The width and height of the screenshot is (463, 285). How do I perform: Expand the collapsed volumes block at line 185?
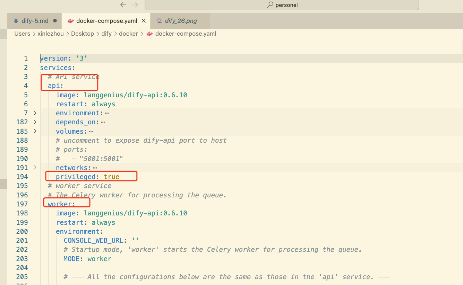(x=35, y=131)
